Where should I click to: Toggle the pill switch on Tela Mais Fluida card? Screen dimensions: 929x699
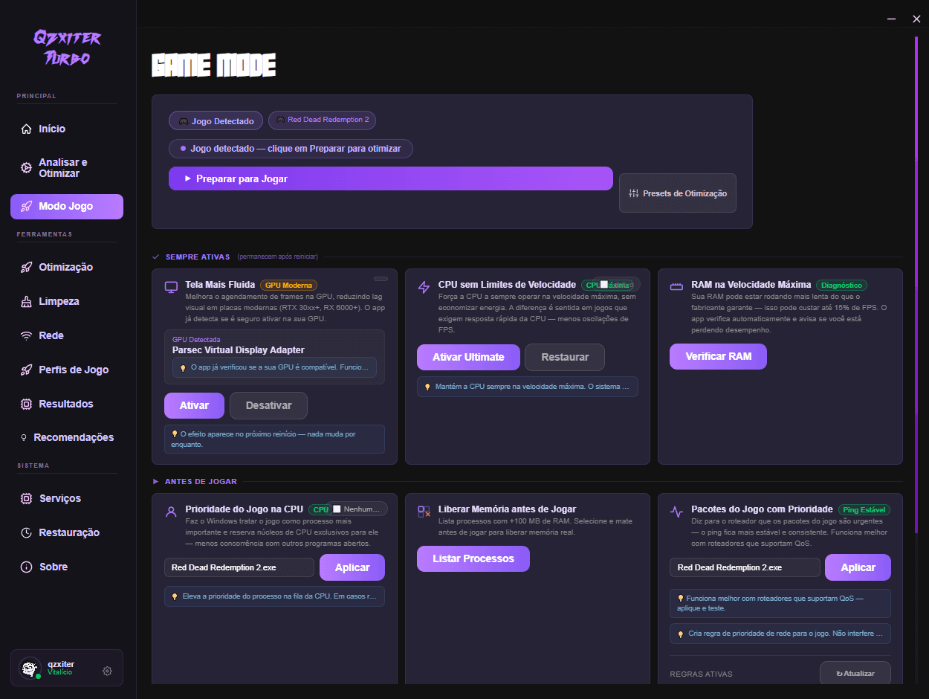tap(381, 279)
